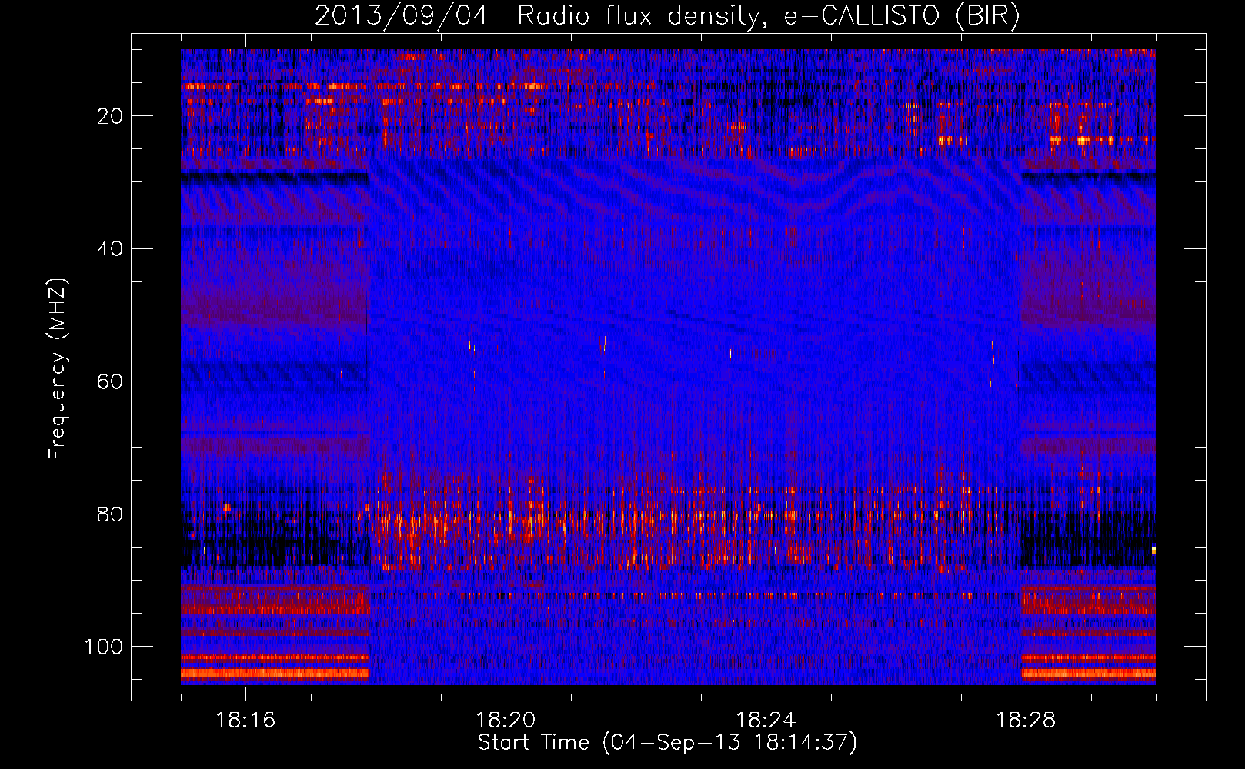The image size is (1245, 769).
Task: Click the 80 frequency tick label
Action: [x=110, y=514]
